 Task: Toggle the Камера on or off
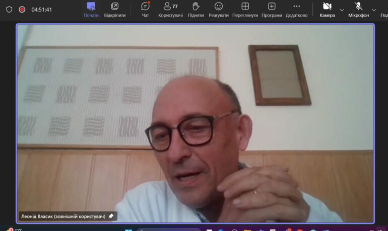pos(327,9)
